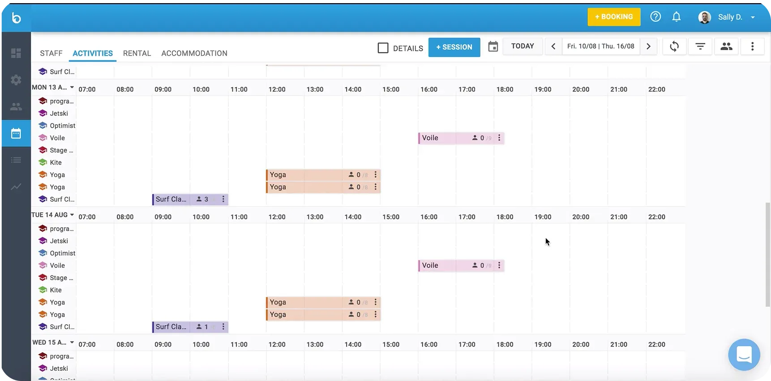Open the help question mark icon

pyautogui.click(x=655, y=17)
